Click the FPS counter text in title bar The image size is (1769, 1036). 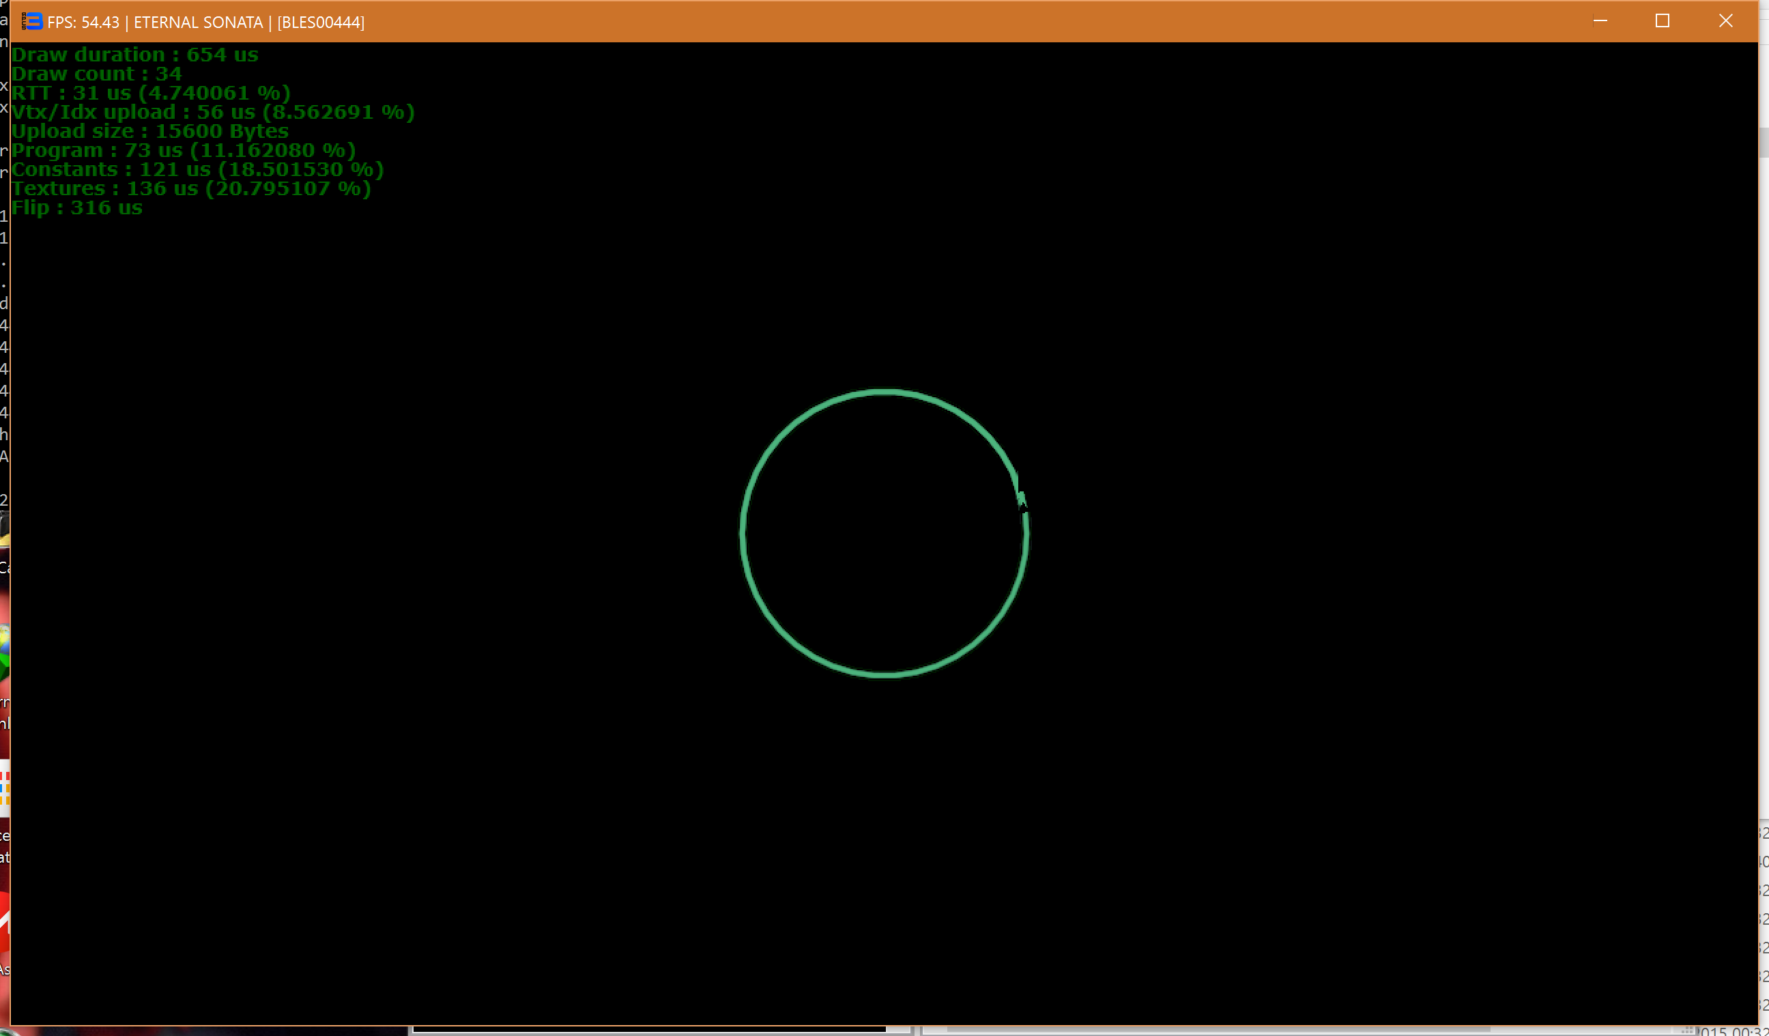(83, 23)
